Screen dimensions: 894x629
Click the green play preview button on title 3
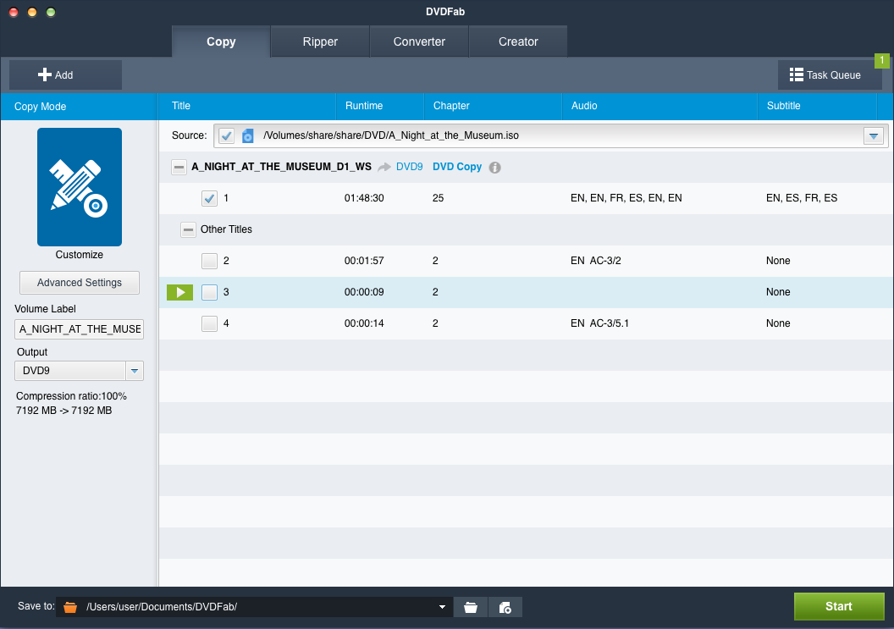pyautogui.click(x=179, y=293)
